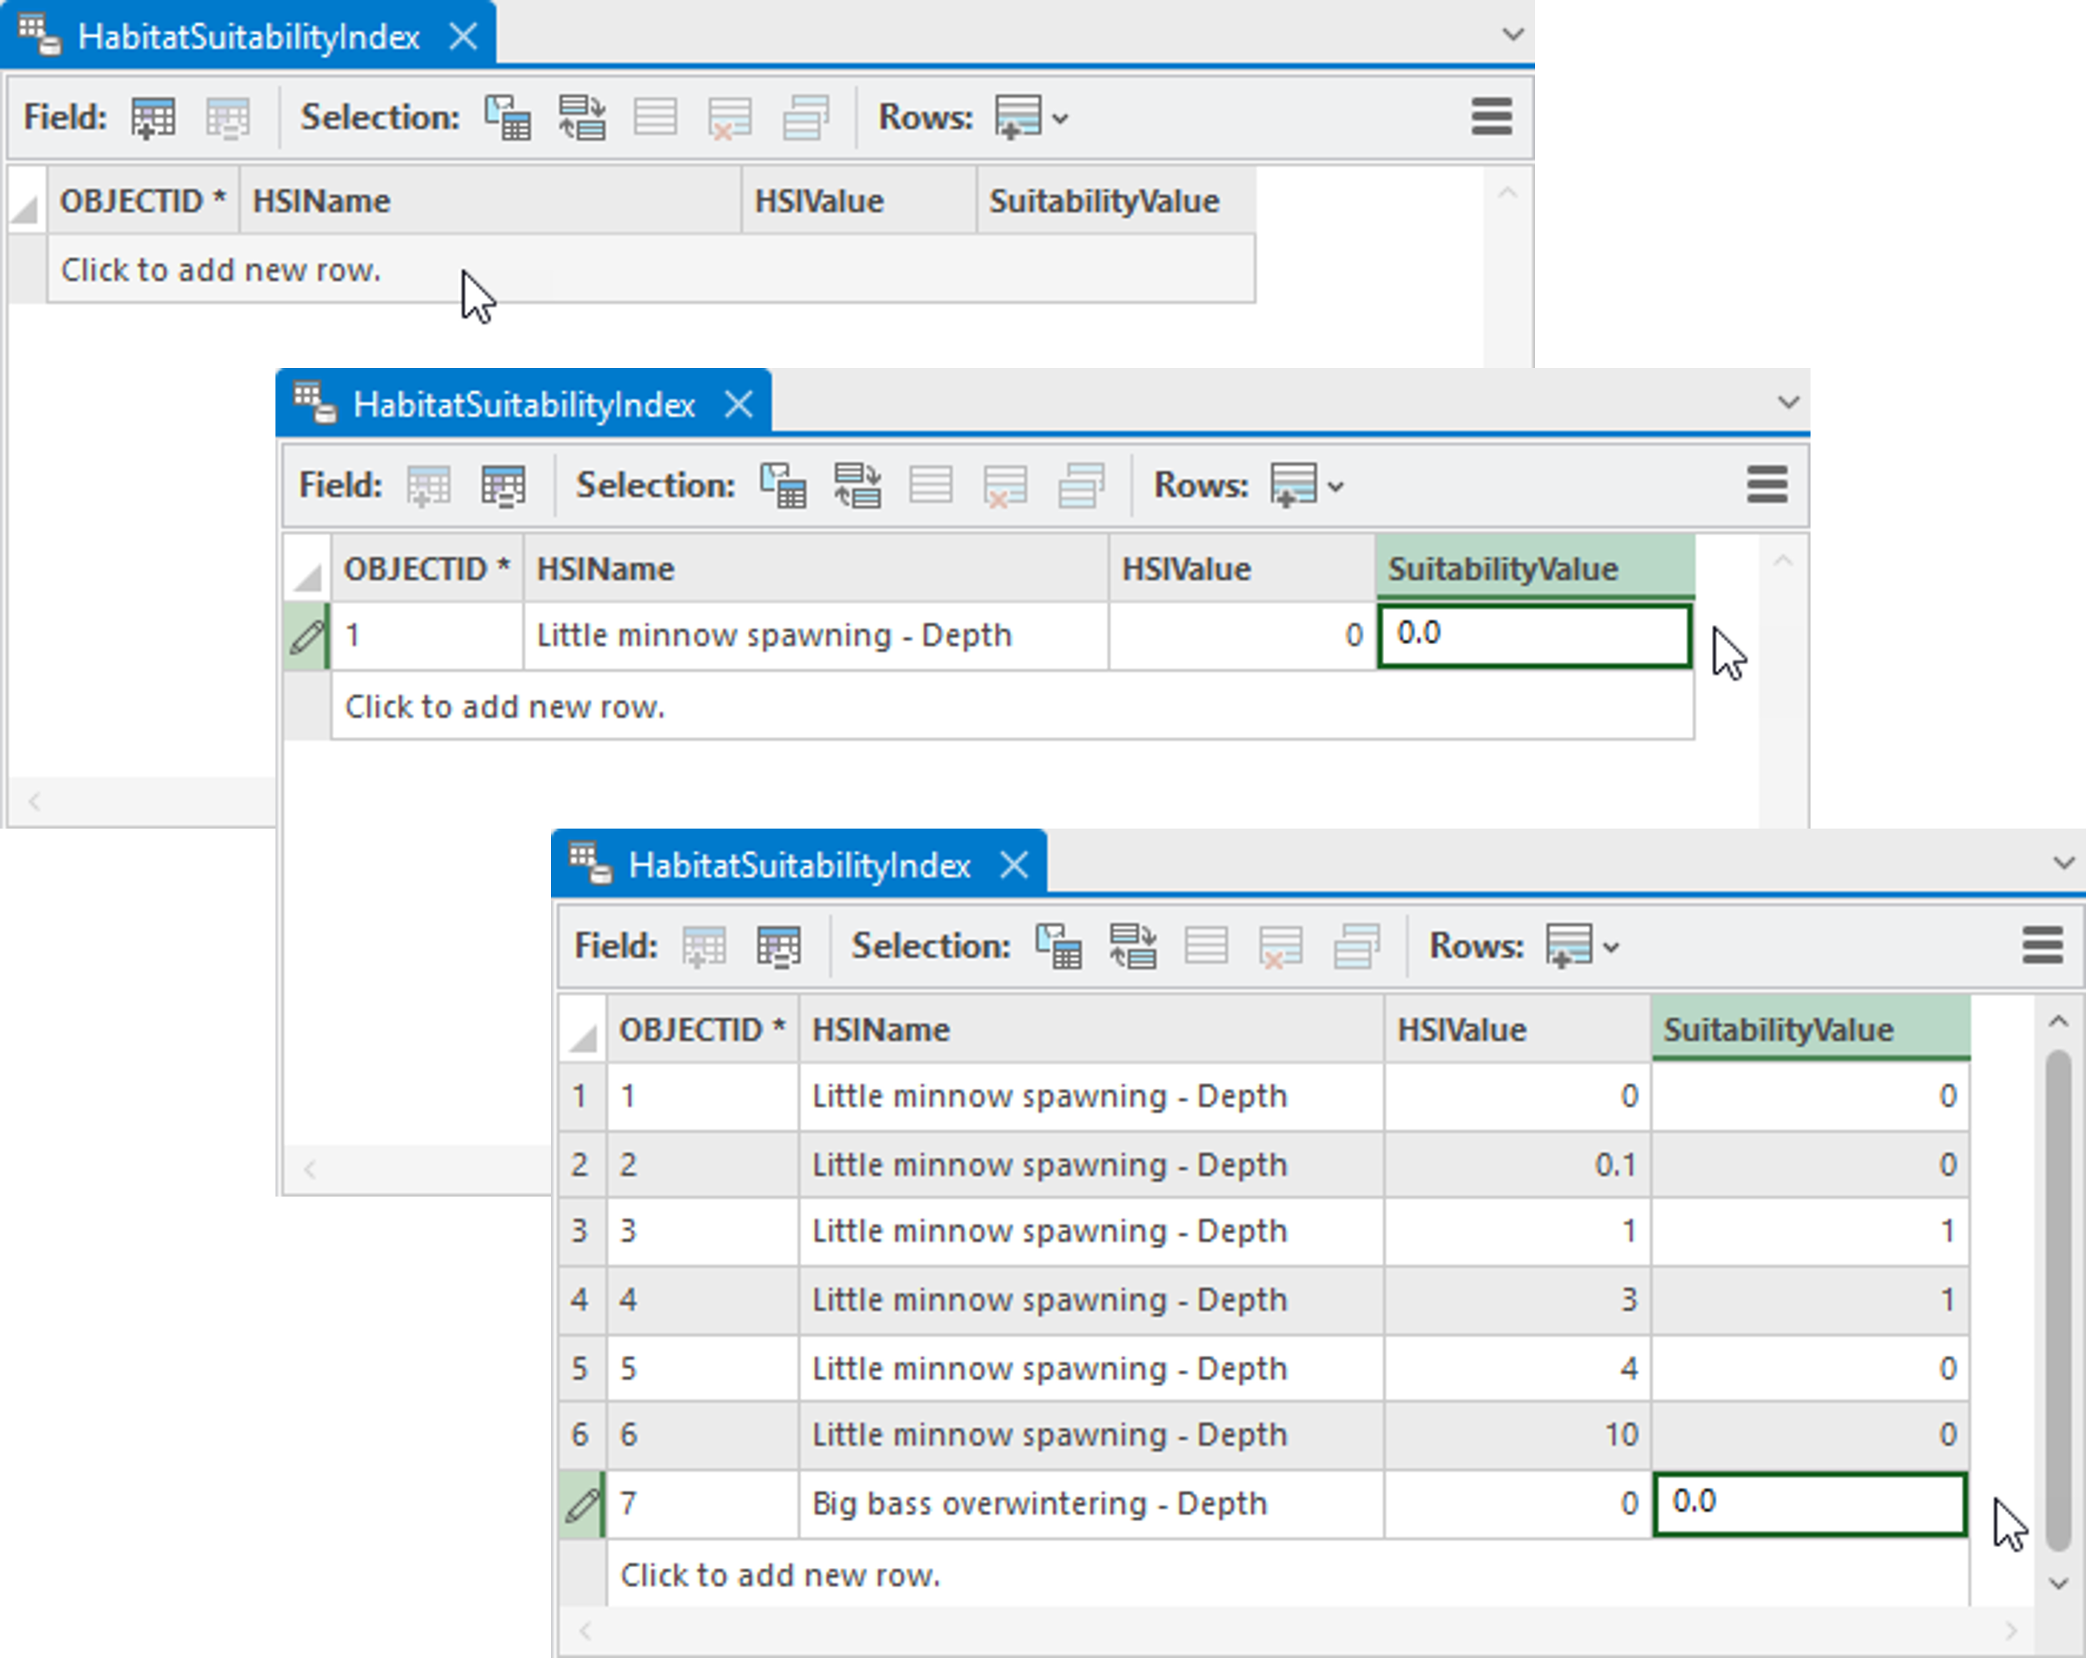The image size is (2086, 1658).
Task: Open hamburger menu of top table
Action: (x=1491, y=117)
